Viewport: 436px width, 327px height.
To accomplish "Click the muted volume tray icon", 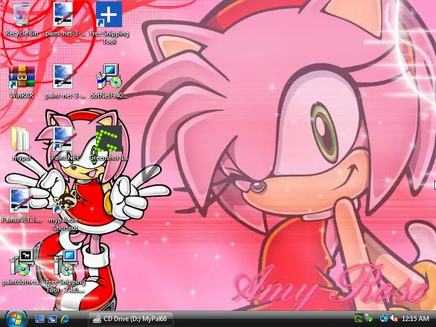I will 393,318.
